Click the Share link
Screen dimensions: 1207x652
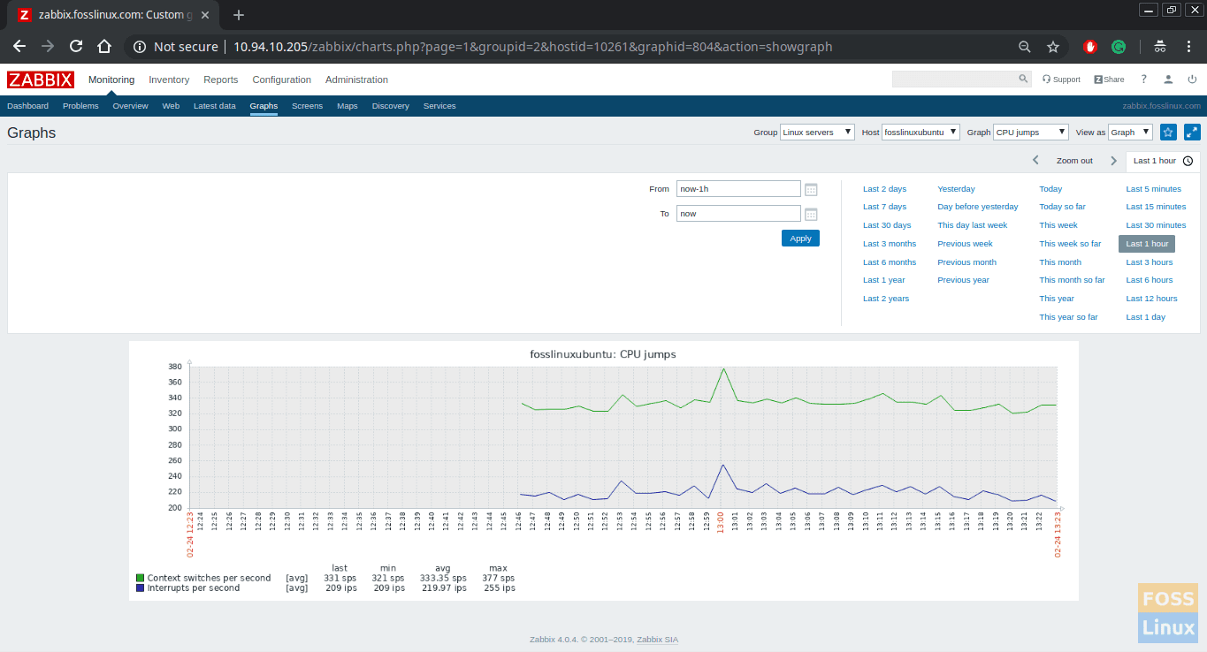1109,80
